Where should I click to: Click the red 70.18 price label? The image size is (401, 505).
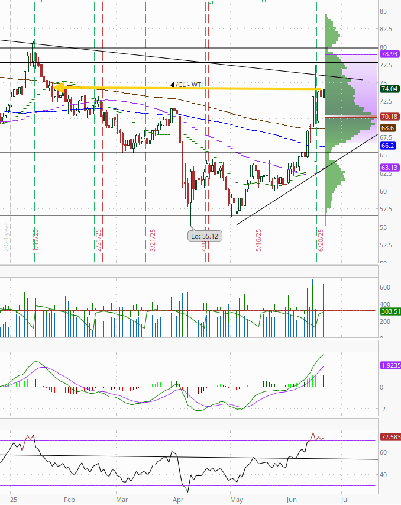[x=389, y=117]
